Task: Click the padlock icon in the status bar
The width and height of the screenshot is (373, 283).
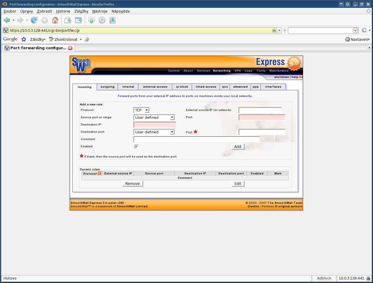Action: 368,278
